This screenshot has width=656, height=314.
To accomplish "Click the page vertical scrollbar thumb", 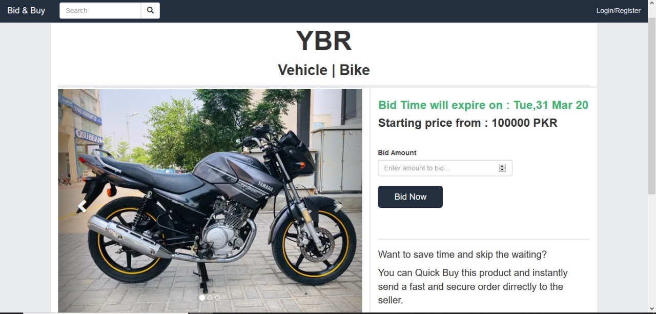I will (652, 105).
